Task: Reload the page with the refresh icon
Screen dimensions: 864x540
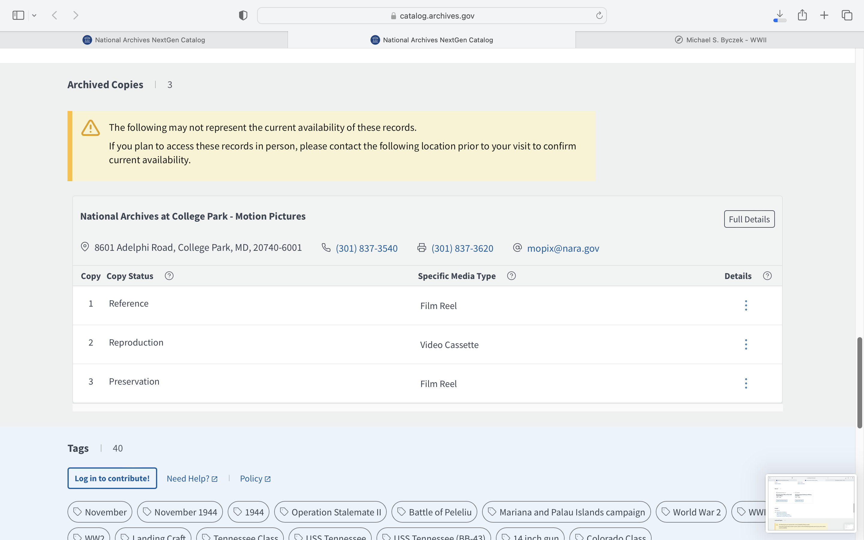Action: click(599, 15)
